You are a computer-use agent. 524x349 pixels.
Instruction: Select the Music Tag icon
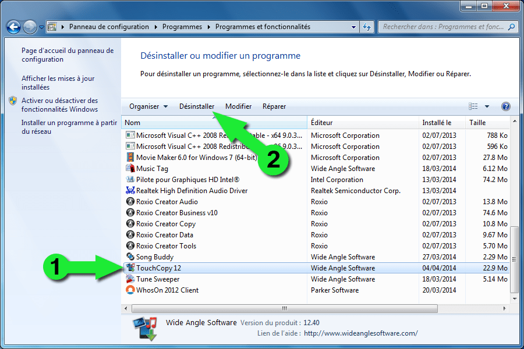130,168
